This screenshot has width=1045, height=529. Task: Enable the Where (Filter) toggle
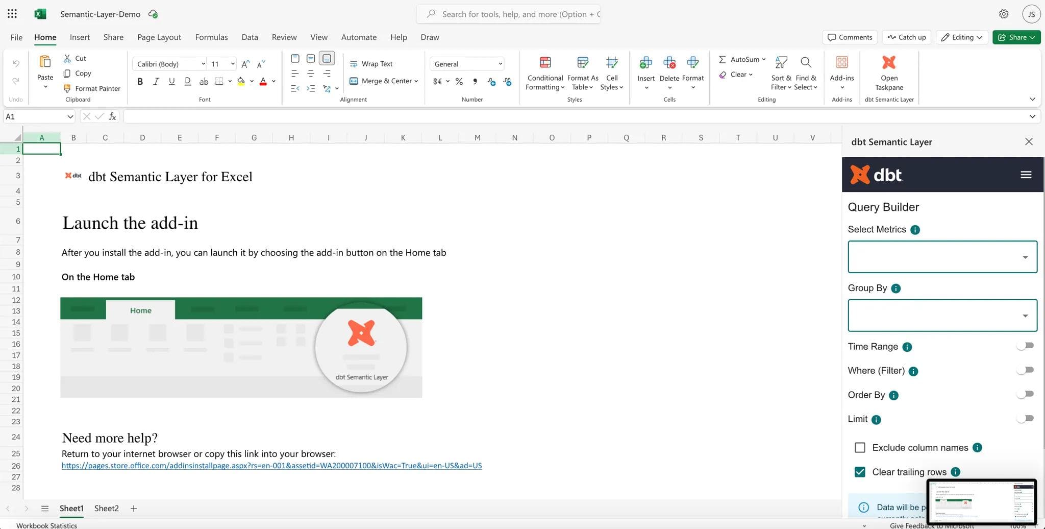1025,370
